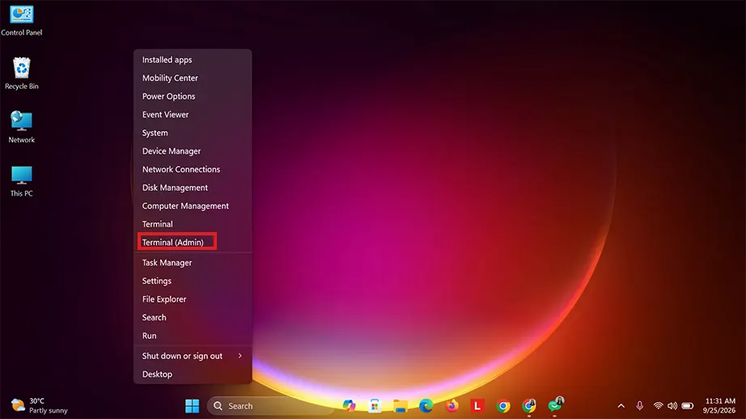Open the Control Panel desktop icon
The height and width of the screenshot is (419, 746).
tap(21, 20)
